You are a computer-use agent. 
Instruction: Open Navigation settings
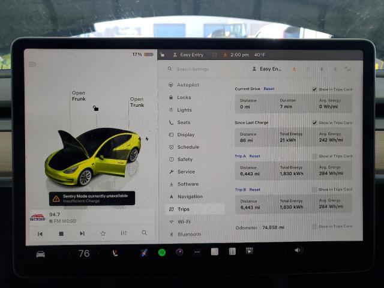point(186,197)
